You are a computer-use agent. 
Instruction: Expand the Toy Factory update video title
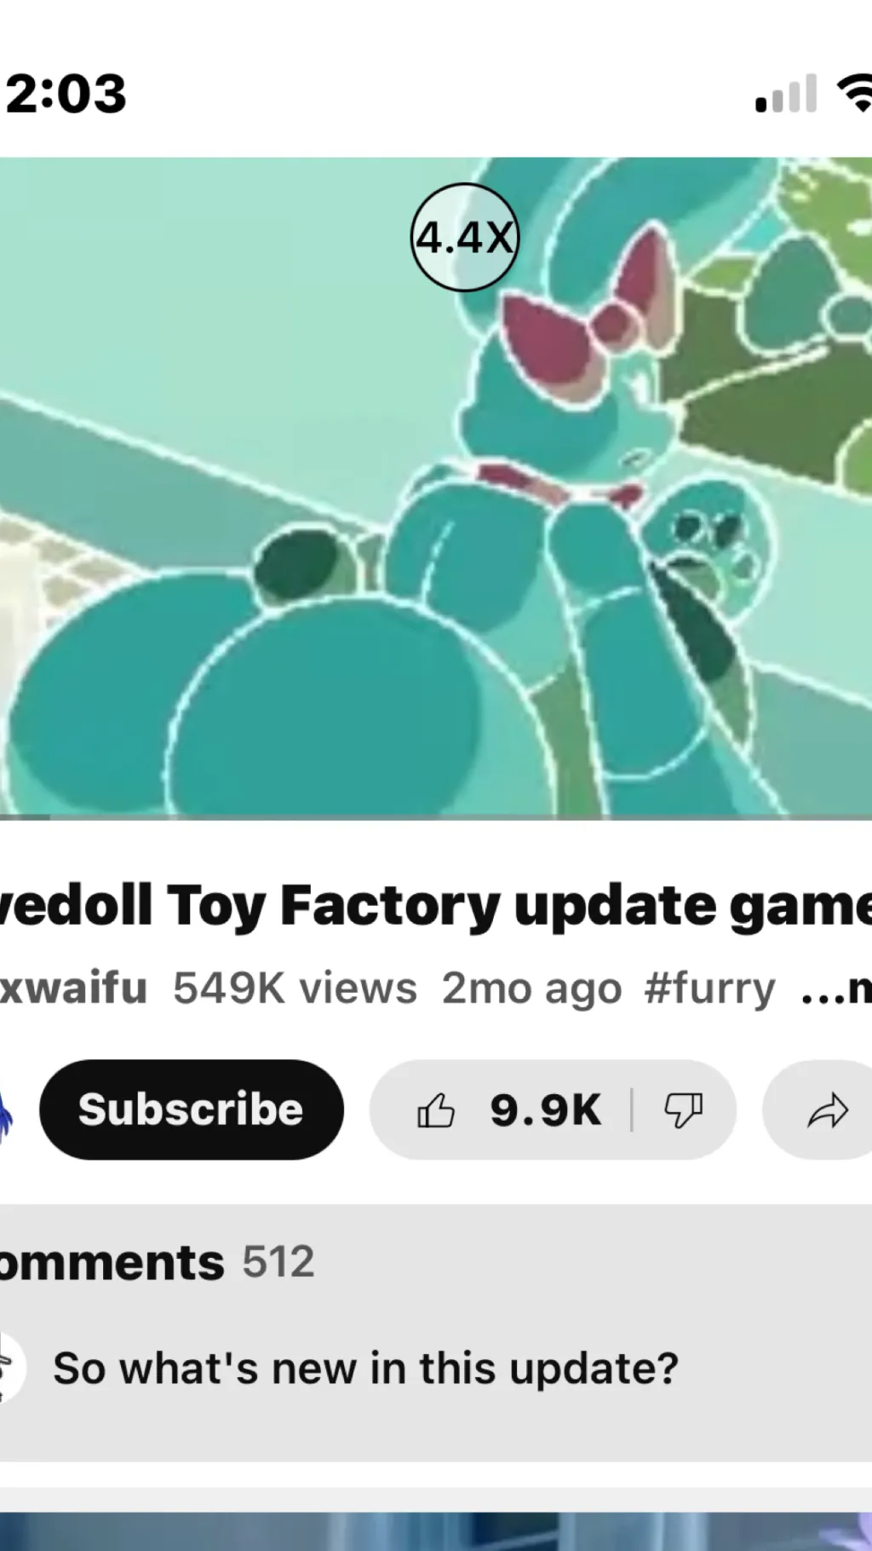(436, 905)
